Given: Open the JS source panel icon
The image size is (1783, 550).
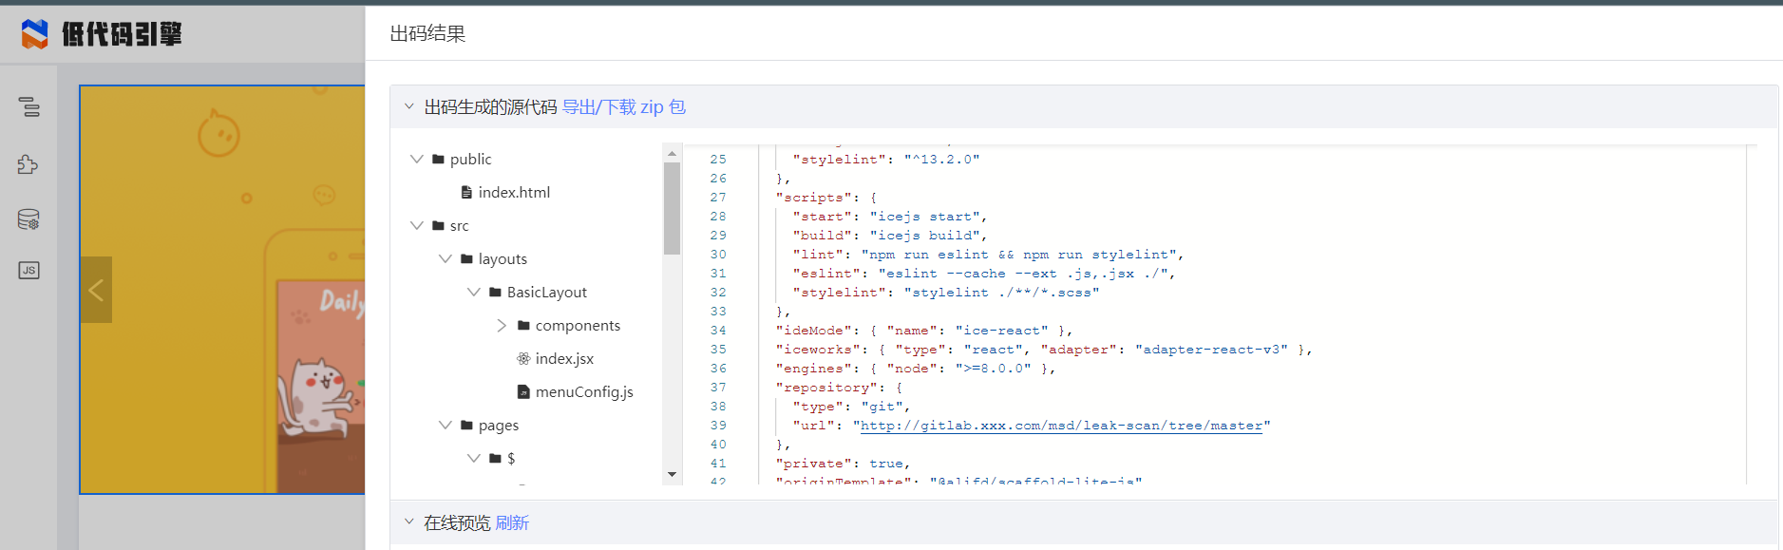Looking at the screenshot, I should pos(28,271).
